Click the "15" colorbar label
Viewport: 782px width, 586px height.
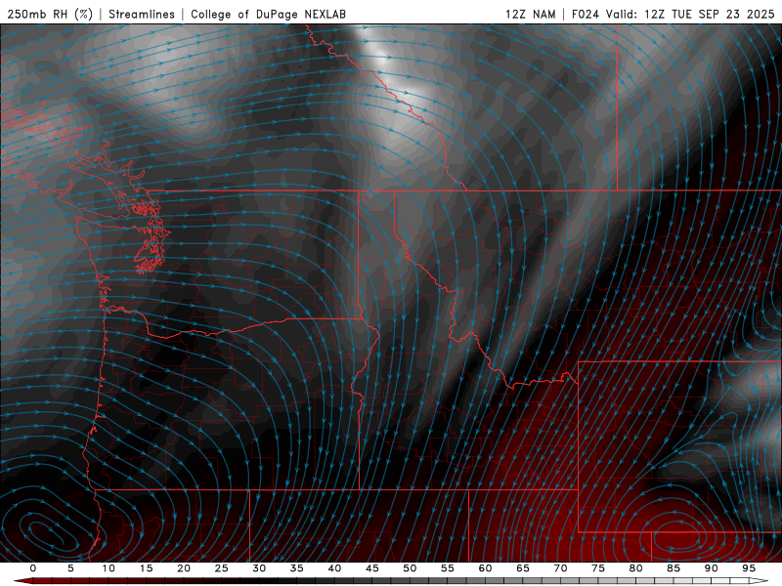pos(146,568)
